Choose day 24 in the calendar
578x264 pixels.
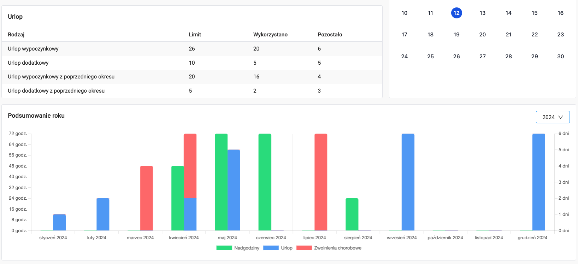pyautogui.click(x=405, y=57)
